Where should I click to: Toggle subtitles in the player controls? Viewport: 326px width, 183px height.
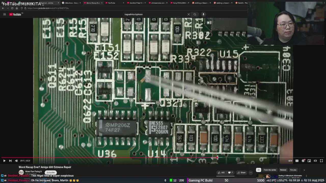tap(297, 161)
